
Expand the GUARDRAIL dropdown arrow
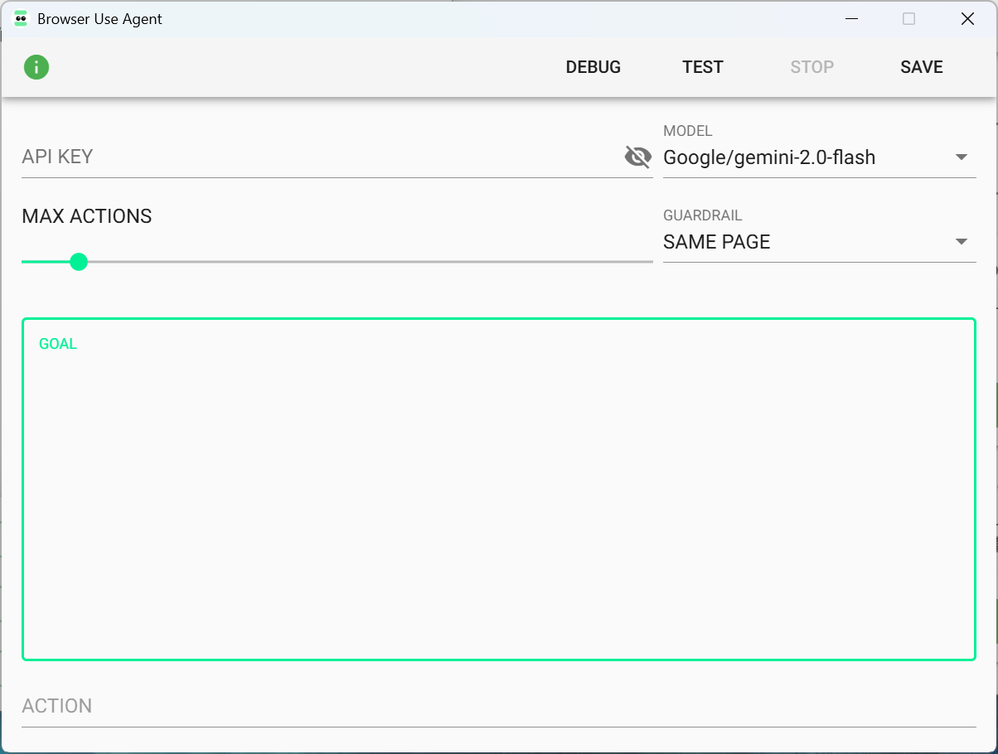962,242
